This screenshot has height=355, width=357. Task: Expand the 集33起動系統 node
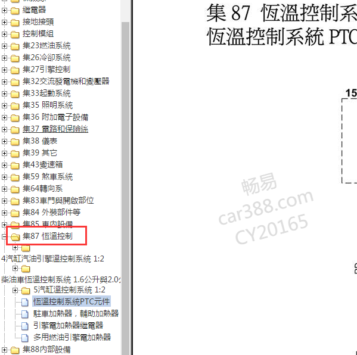click(x=4, y=94)
